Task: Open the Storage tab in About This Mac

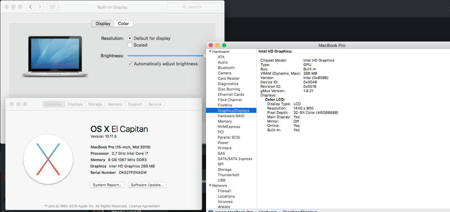Action: pos(95,104)
